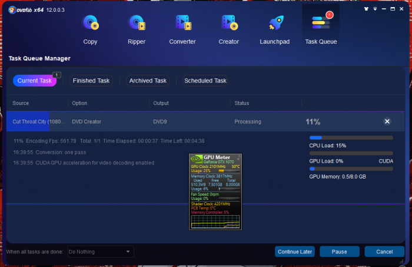Switch to Finished Task tab
Screen dimensions: 412x267
[x=91, y=81]
